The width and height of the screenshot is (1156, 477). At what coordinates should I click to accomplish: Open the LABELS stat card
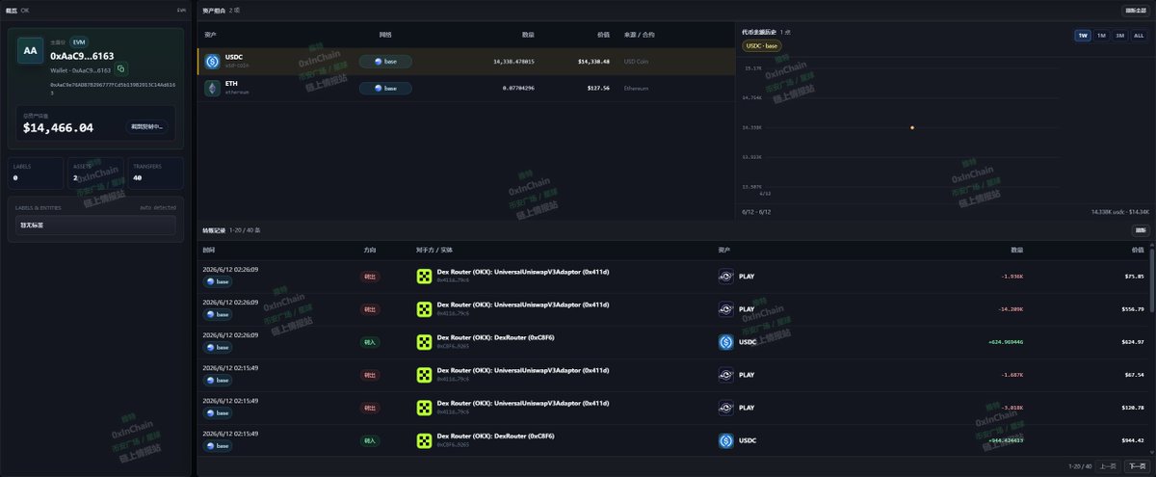tap(36, 173)
